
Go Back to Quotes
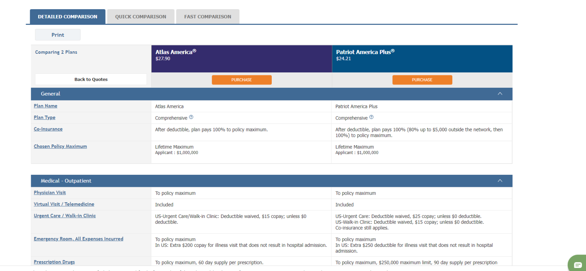coord(91,79)
